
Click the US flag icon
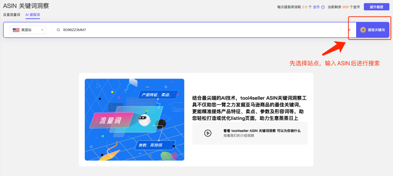[x=16, y=30]
